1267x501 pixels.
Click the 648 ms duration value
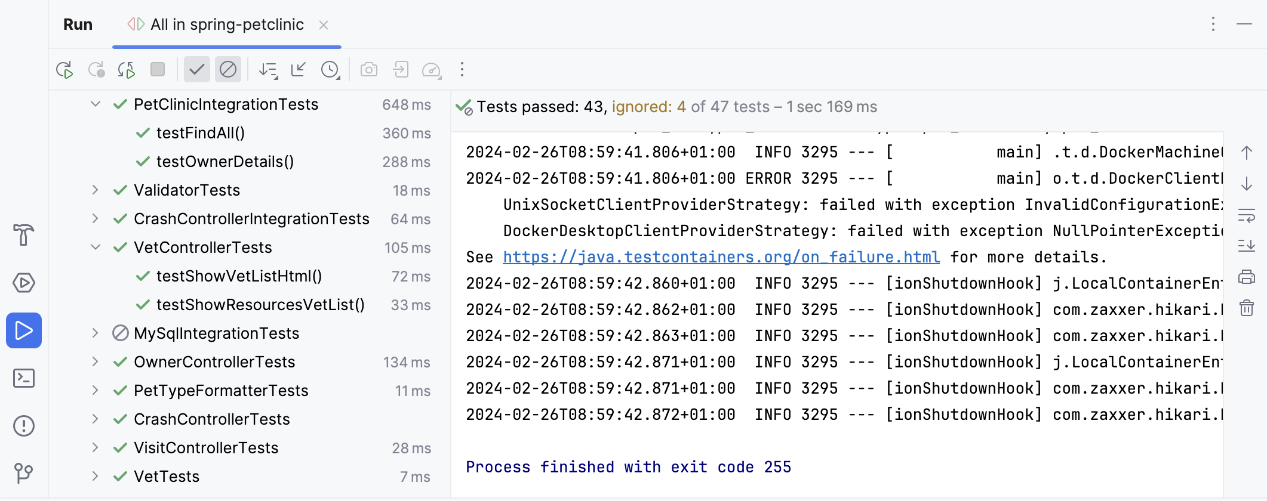pos(407,105)
